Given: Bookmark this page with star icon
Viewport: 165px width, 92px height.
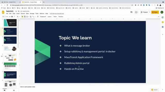Looking at the screenshot, I should click(132, 5).
